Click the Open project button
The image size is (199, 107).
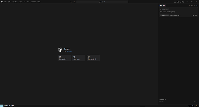(x=64, y=58)
